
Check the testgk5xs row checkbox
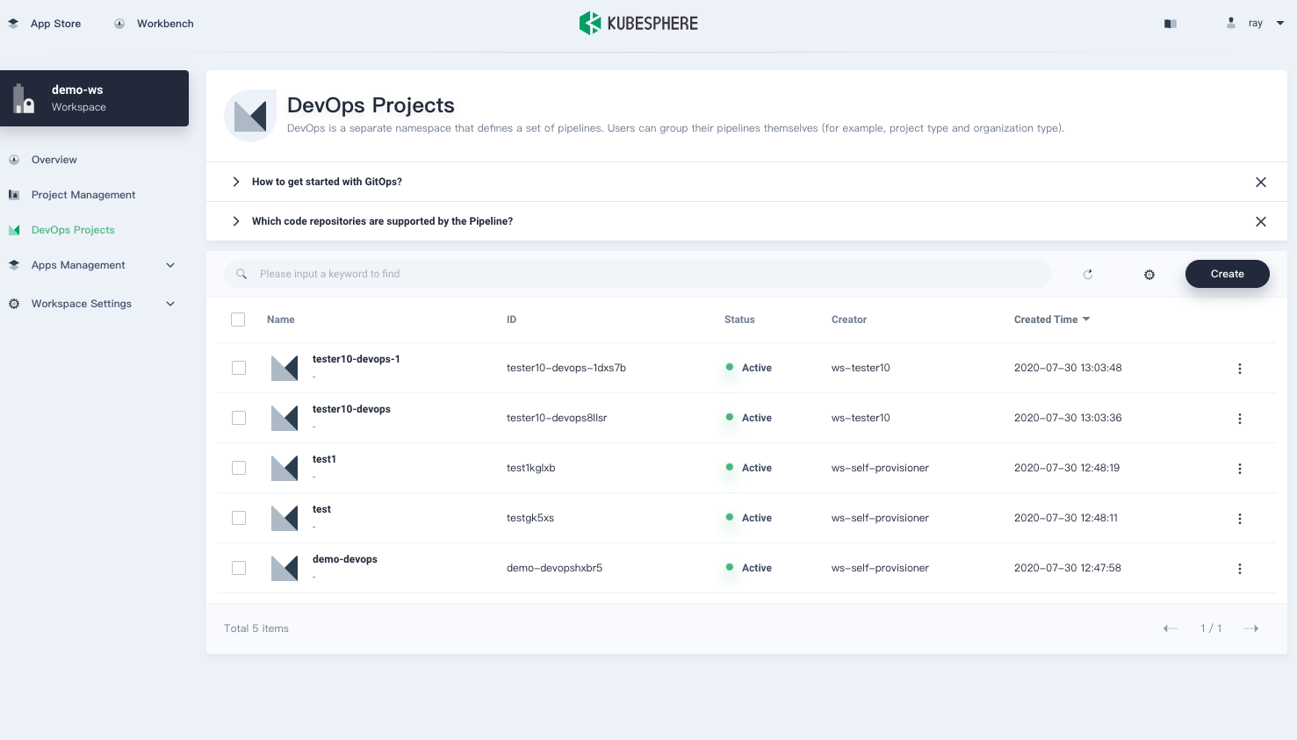239,518
